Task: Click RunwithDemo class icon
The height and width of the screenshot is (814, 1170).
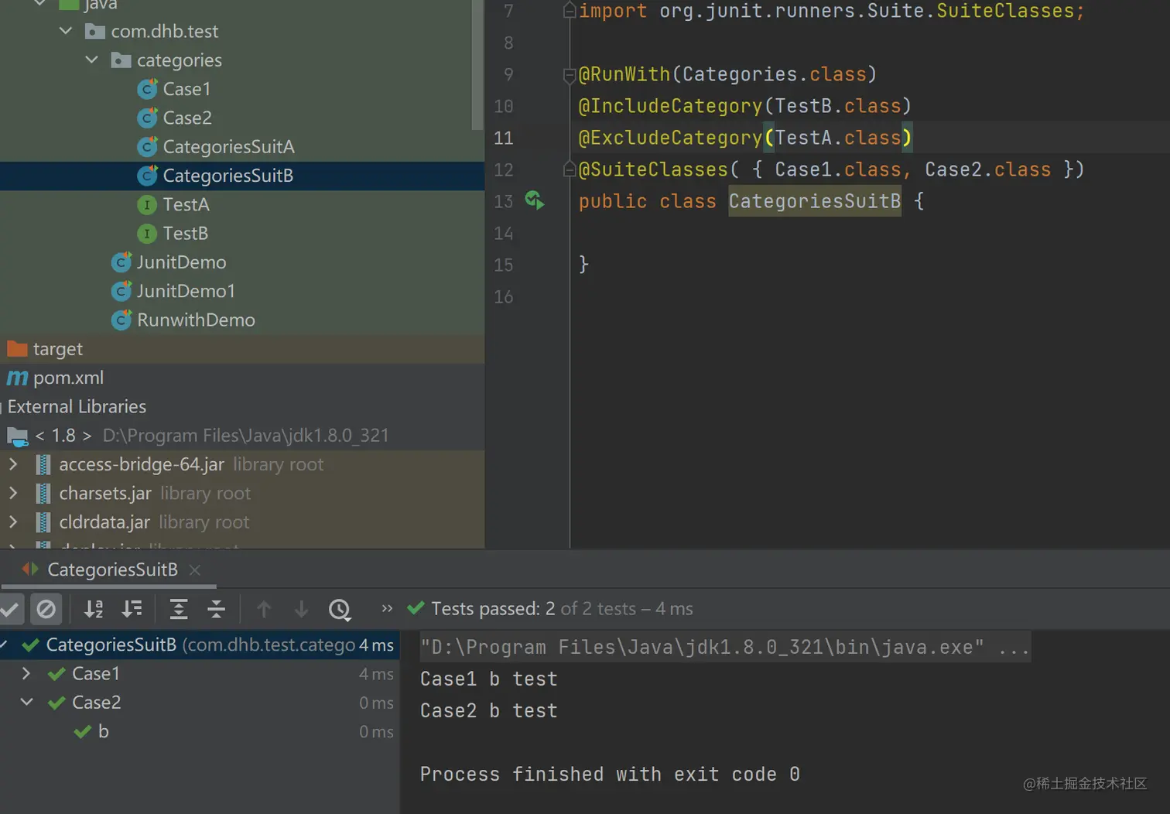Action: [121, 320]
